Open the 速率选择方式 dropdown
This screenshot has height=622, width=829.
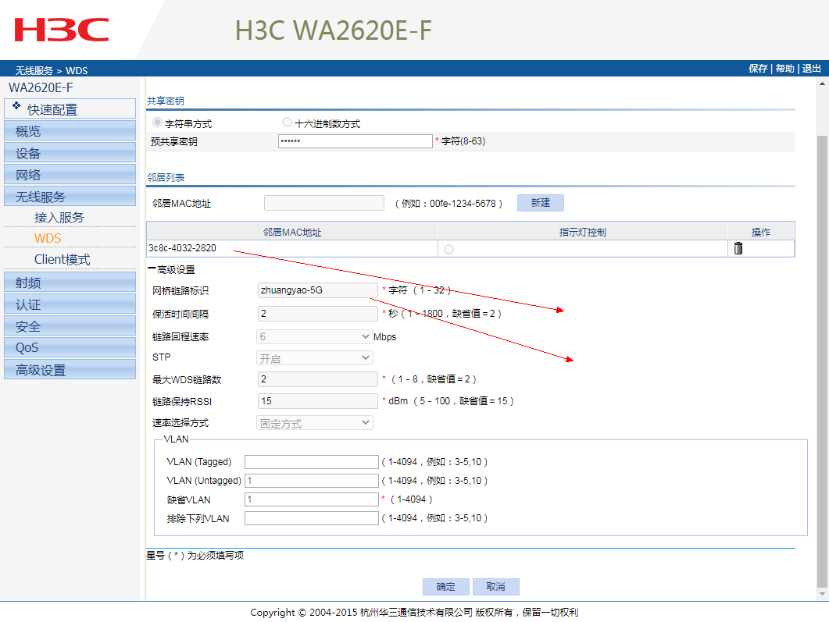(x=315, y=423)
